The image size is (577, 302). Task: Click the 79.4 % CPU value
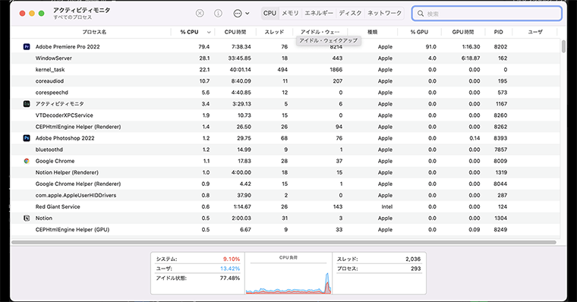pyautogui.click(x=204, y=47)
